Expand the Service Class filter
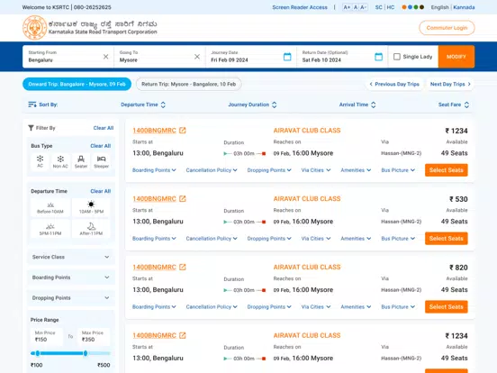The image size is (497, 373). tap(71, 257)
